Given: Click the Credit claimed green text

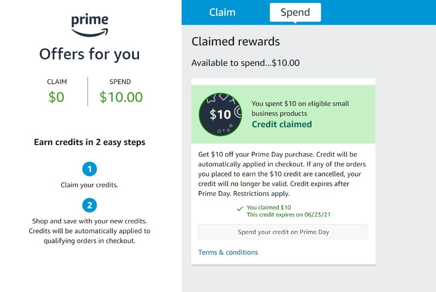Looking at the screenshot, I should click(x=281, y=124).
